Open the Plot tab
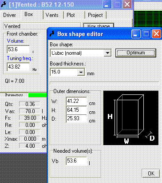 [71, 15]
